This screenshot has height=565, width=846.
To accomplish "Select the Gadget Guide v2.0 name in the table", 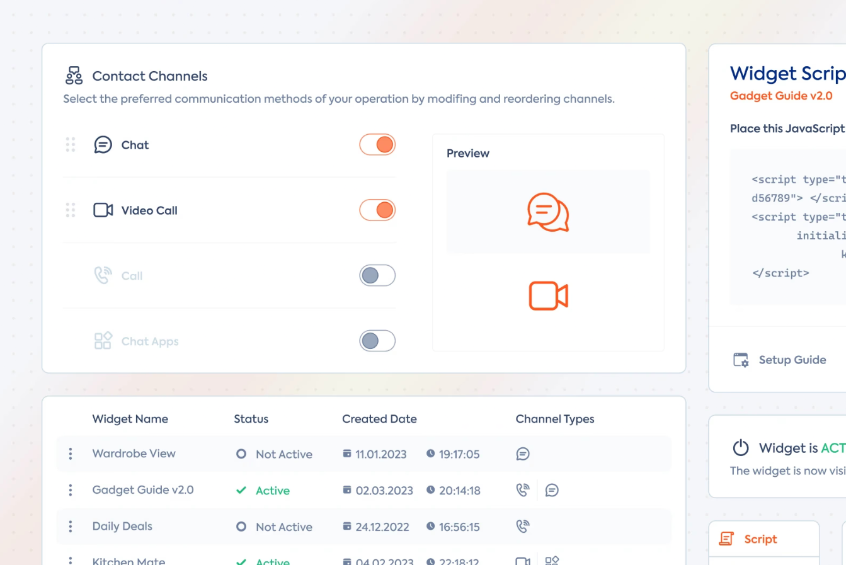I will point(143,490).
